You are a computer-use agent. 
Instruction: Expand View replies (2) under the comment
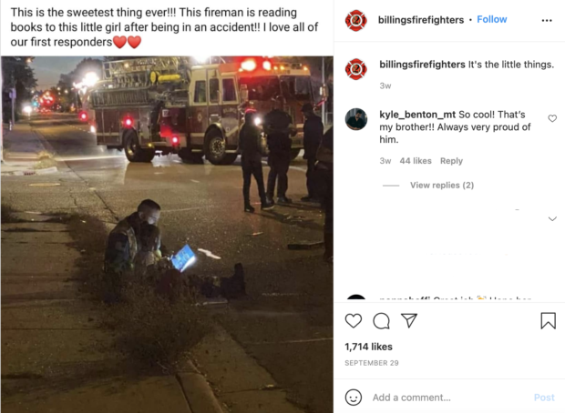coord(442,186)
